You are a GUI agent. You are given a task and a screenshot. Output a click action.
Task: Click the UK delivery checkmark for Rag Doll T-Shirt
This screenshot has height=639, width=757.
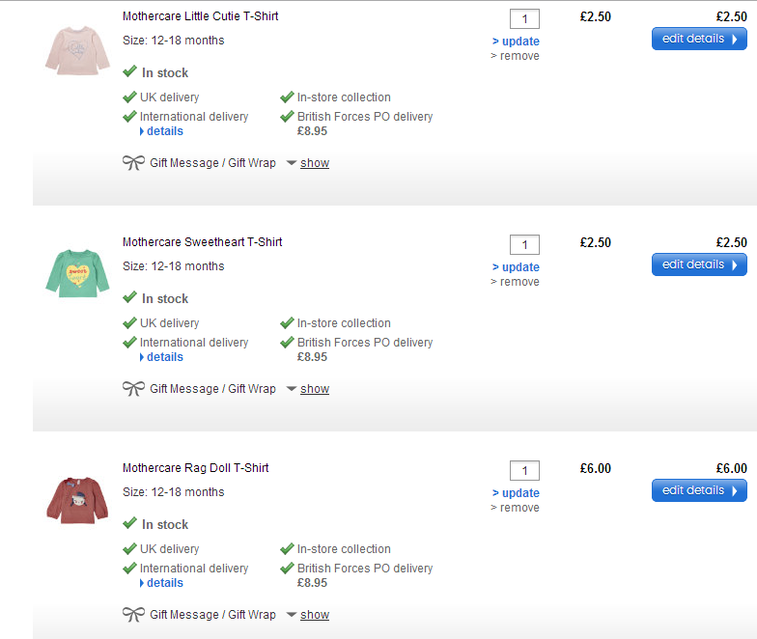pos(129,549)
